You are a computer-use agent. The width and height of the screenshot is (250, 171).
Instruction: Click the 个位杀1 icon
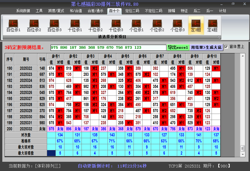[x=137, y=23]
